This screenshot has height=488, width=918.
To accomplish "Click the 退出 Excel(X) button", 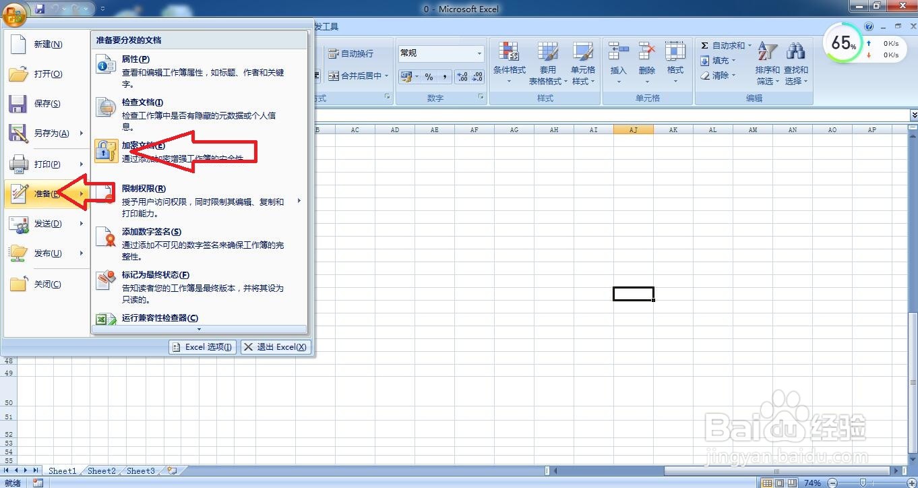I will pos(275,347).
